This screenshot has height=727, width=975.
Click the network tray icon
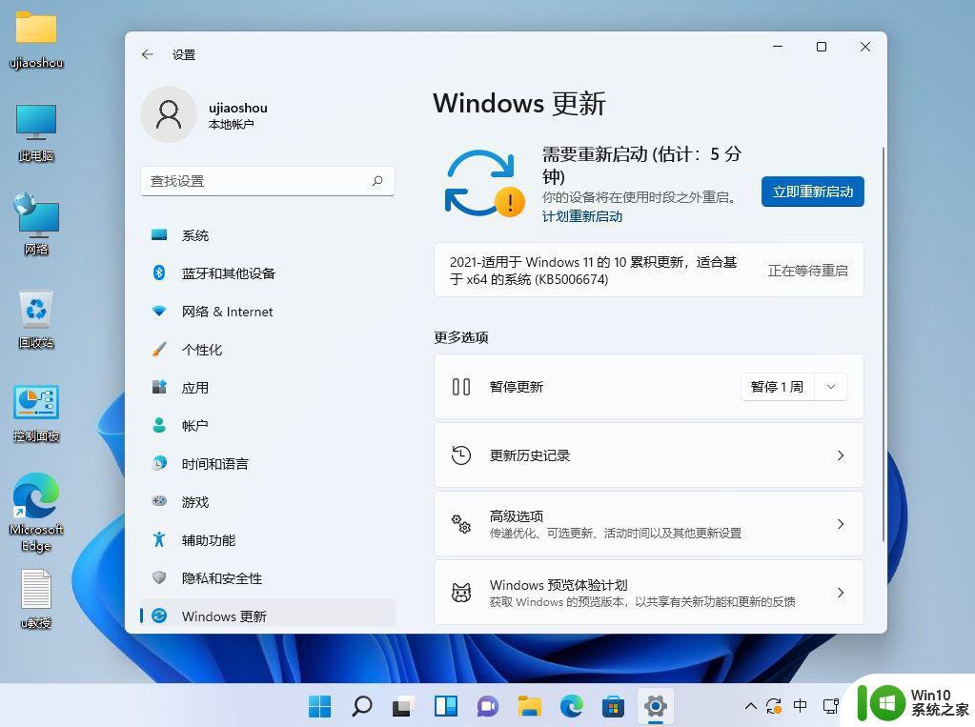[831, 706]
